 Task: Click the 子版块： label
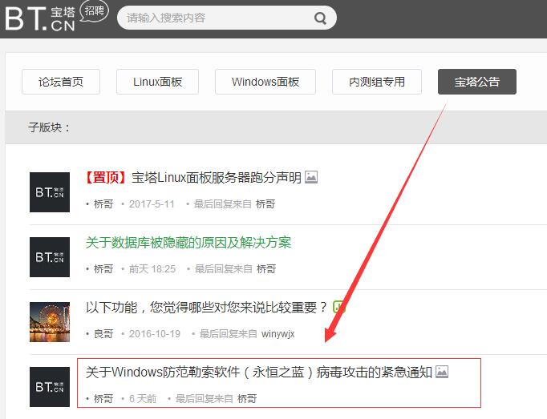pos(49,127)
